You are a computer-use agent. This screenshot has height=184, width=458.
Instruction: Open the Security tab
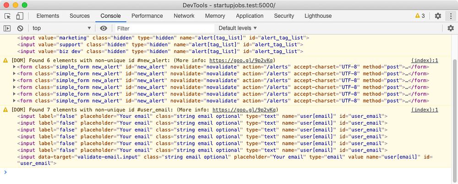(x=284, y=16)
